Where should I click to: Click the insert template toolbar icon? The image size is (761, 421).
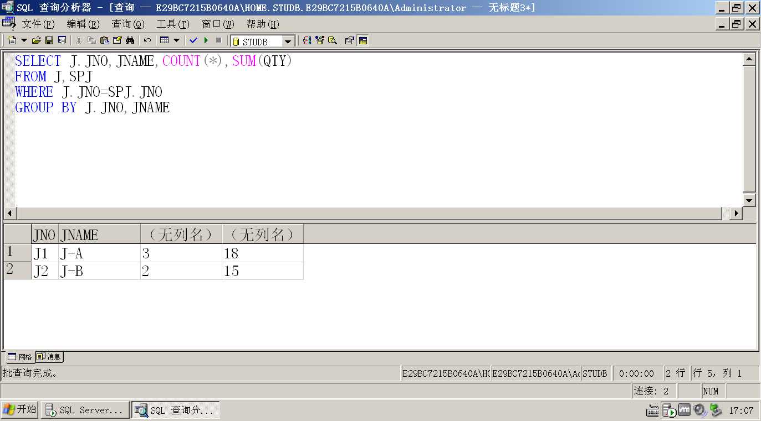click(x=62, y=40)
